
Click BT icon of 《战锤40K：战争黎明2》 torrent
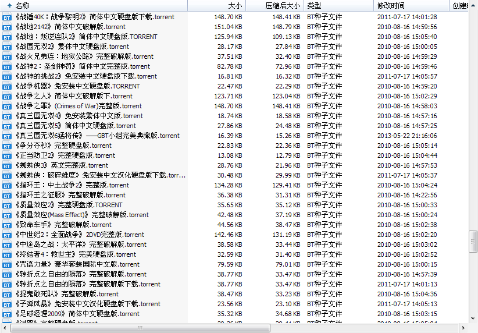pos(7,17)
